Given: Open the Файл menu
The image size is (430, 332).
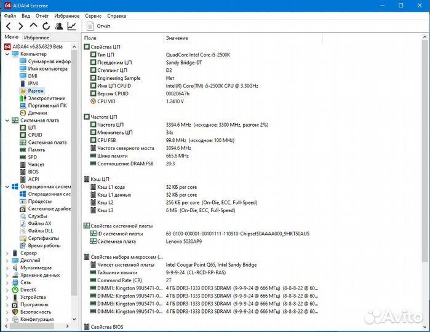Looking at the screenshot, I should (x=10, y=16).
